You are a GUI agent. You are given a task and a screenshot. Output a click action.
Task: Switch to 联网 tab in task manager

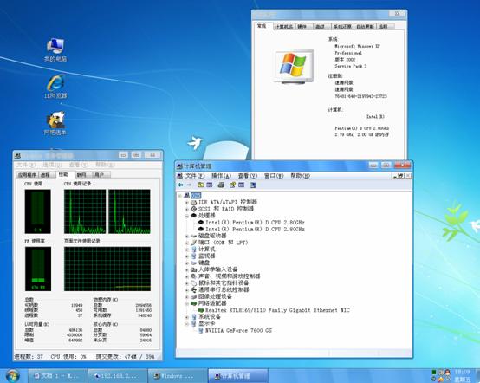[83, 175]
